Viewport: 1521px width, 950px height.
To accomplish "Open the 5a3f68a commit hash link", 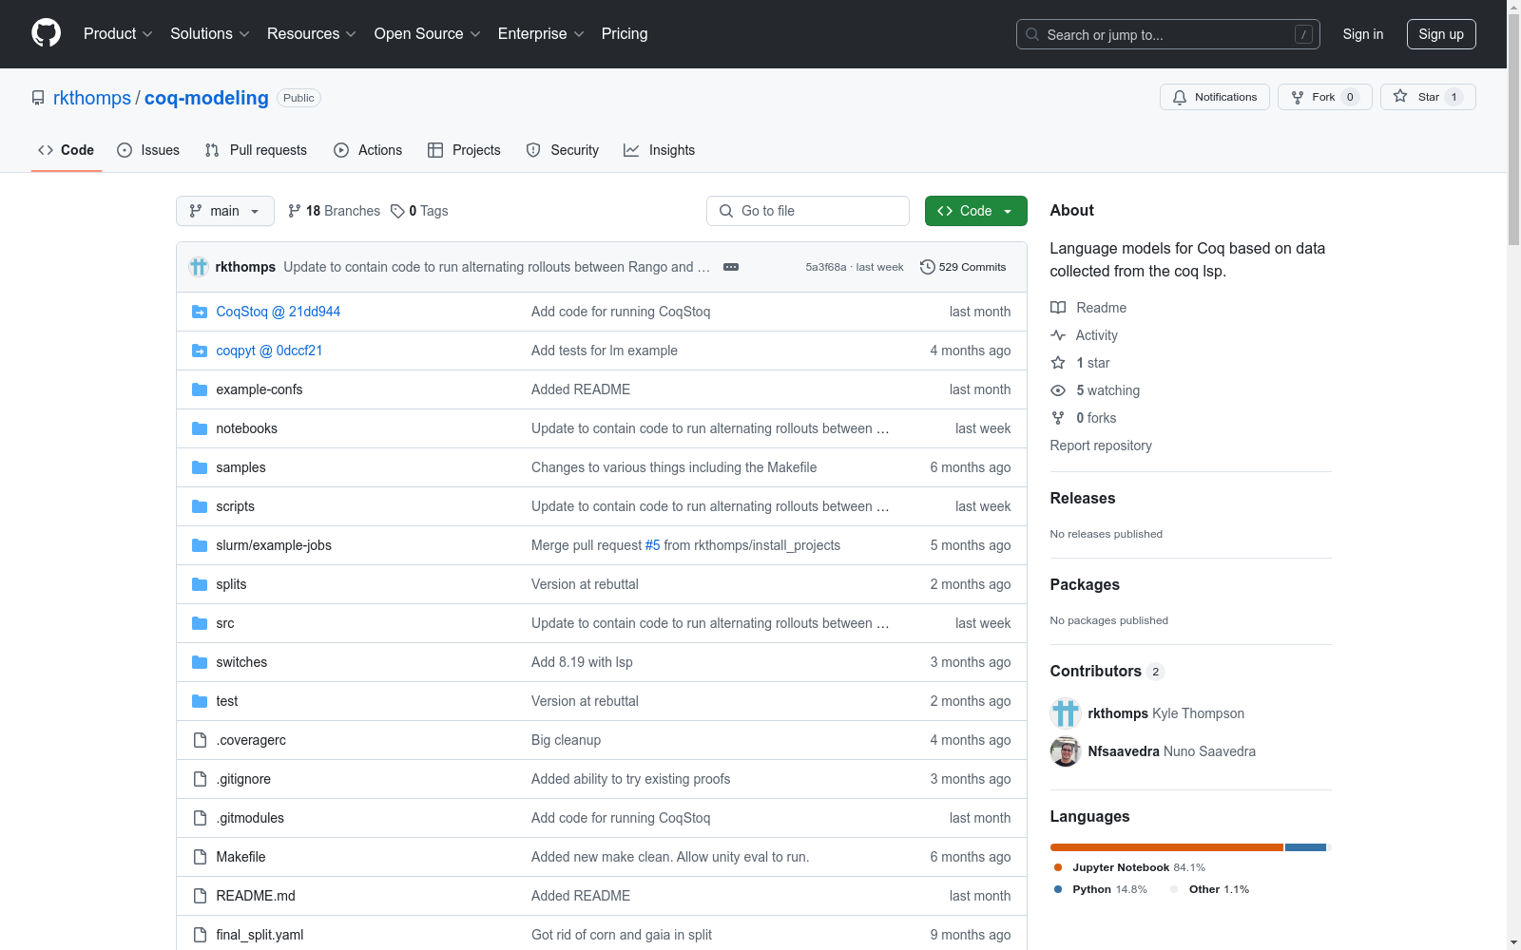I will (826, 267).
